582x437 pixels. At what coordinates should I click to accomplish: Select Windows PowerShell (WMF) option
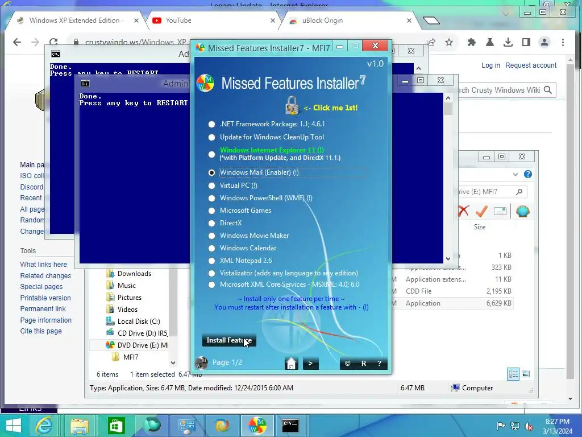point(211,198)
